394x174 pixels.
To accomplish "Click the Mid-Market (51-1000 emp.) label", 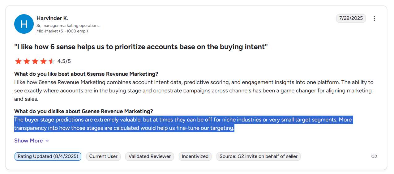I will (x=62, y=31).
